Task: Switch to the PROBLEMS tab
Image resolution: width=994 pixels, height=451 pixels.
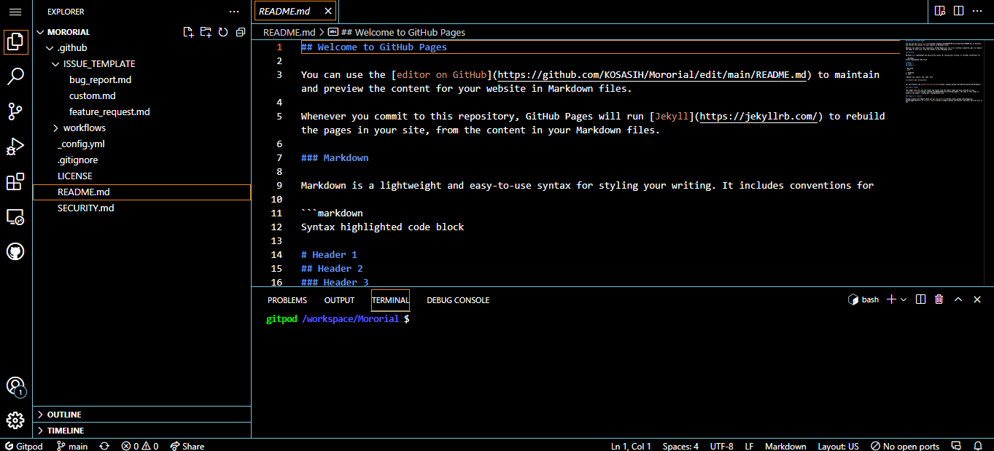Action: (287, 300)
